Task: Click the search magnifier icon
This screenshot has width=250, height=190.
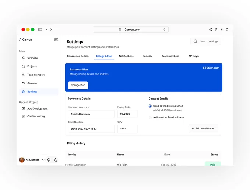Action: click(x=195, y=41)
